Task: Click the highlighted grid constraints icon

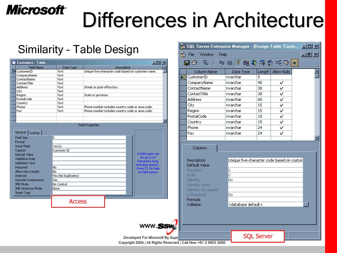Action: tap(295, 63)
